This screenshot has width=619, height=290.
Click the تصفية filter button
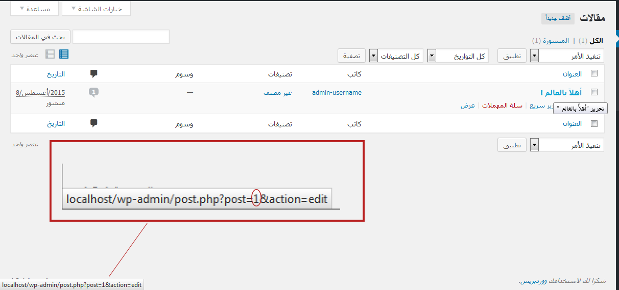point(351,56)
